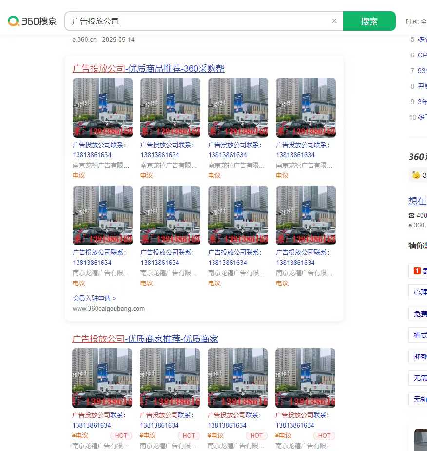This screenshot has width=427, height=451.
Task: Open the last thumbnail under 优质商家推荐
Action: click(x=305, y=378)
